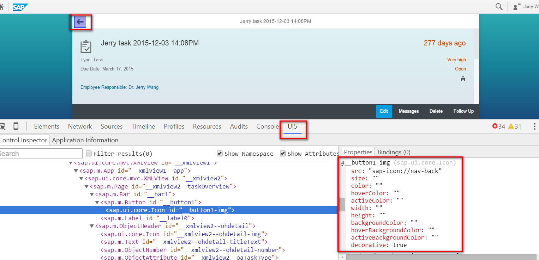Open DevTools three-dot menu
Screen dimensions: 539x260
(x=535, y=126)
